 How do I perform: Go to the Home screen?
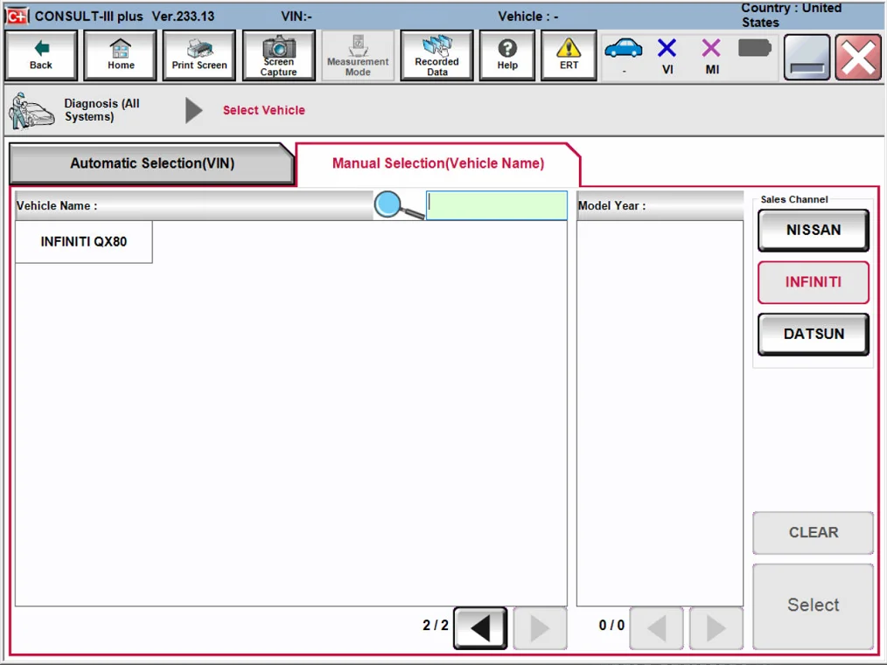121,56
